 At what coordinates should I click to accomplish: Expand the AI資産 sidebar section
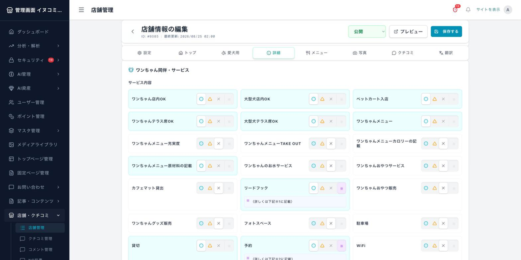coord(35,88)
